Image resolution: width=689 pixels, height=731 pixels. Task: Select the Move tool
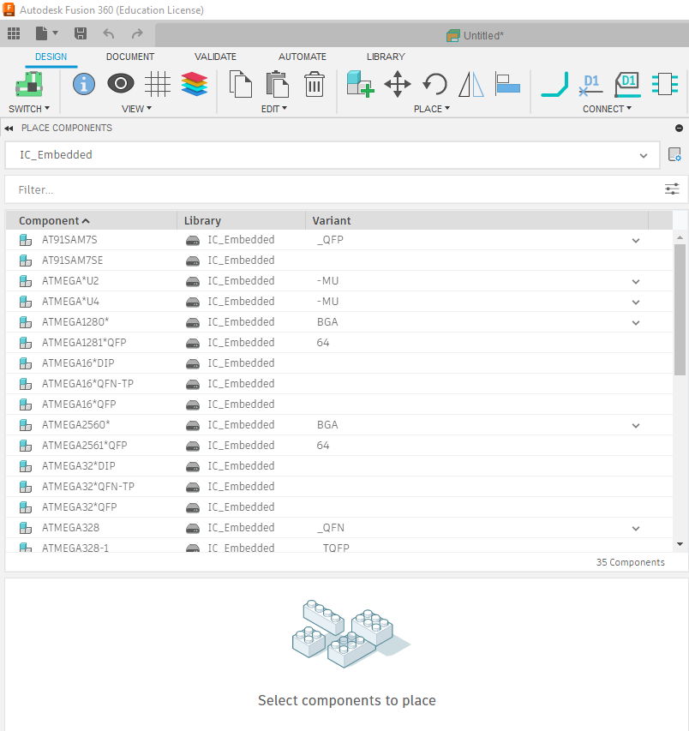pos(397,84)
